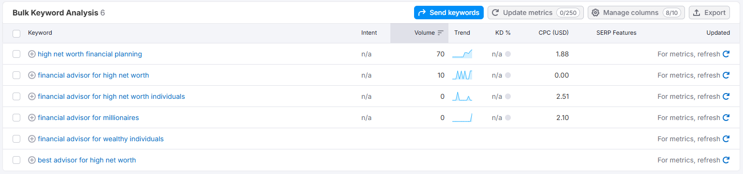The width and height of the screenshot is (743, 174).
Task: Open keyword financial advisor for millionaires
Action: click(89, 118)
